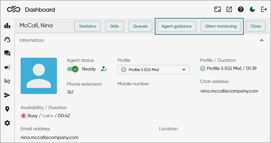Open the megaphone campaigns sidebar icon
This screenshot has height=143, width=271.
click(7, 68)
